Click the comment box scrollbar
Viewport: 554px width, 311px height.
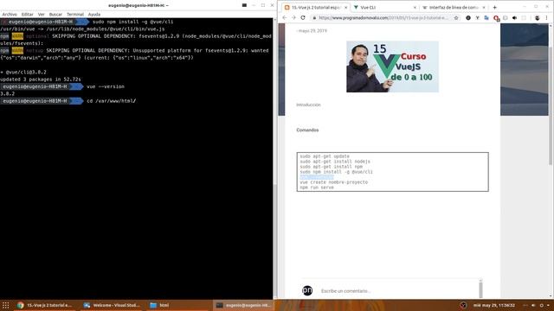(x=480, y=289)
